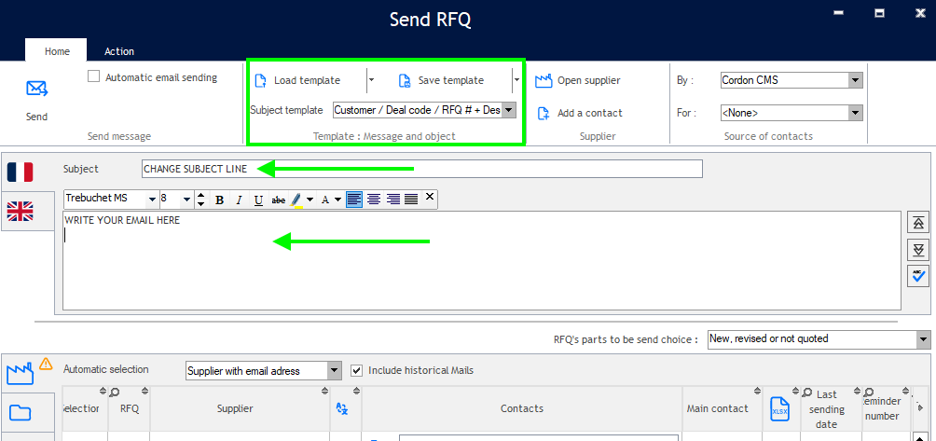Switch to the Home ribbon tab
The image size is (936, 441).
click(x=57, y=51)
